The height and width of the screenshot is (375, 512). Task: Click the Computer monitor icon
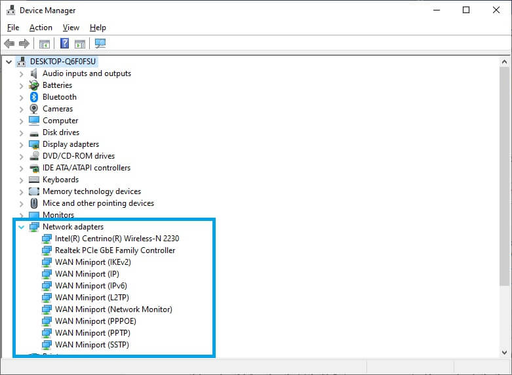pyautogui.click(x=34, y=121)
